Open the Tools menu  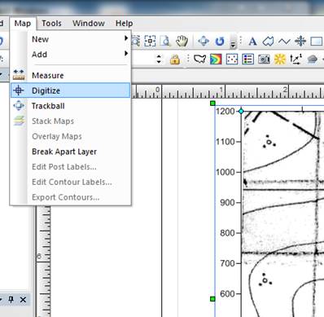51,24
